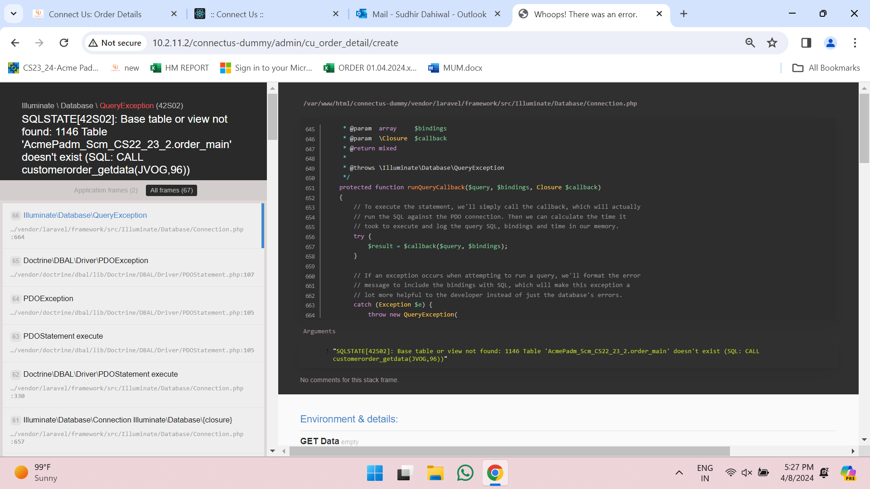870x489 pixels.
Task: Click the yellow SQLSTATE argument string
Action: 546,355
